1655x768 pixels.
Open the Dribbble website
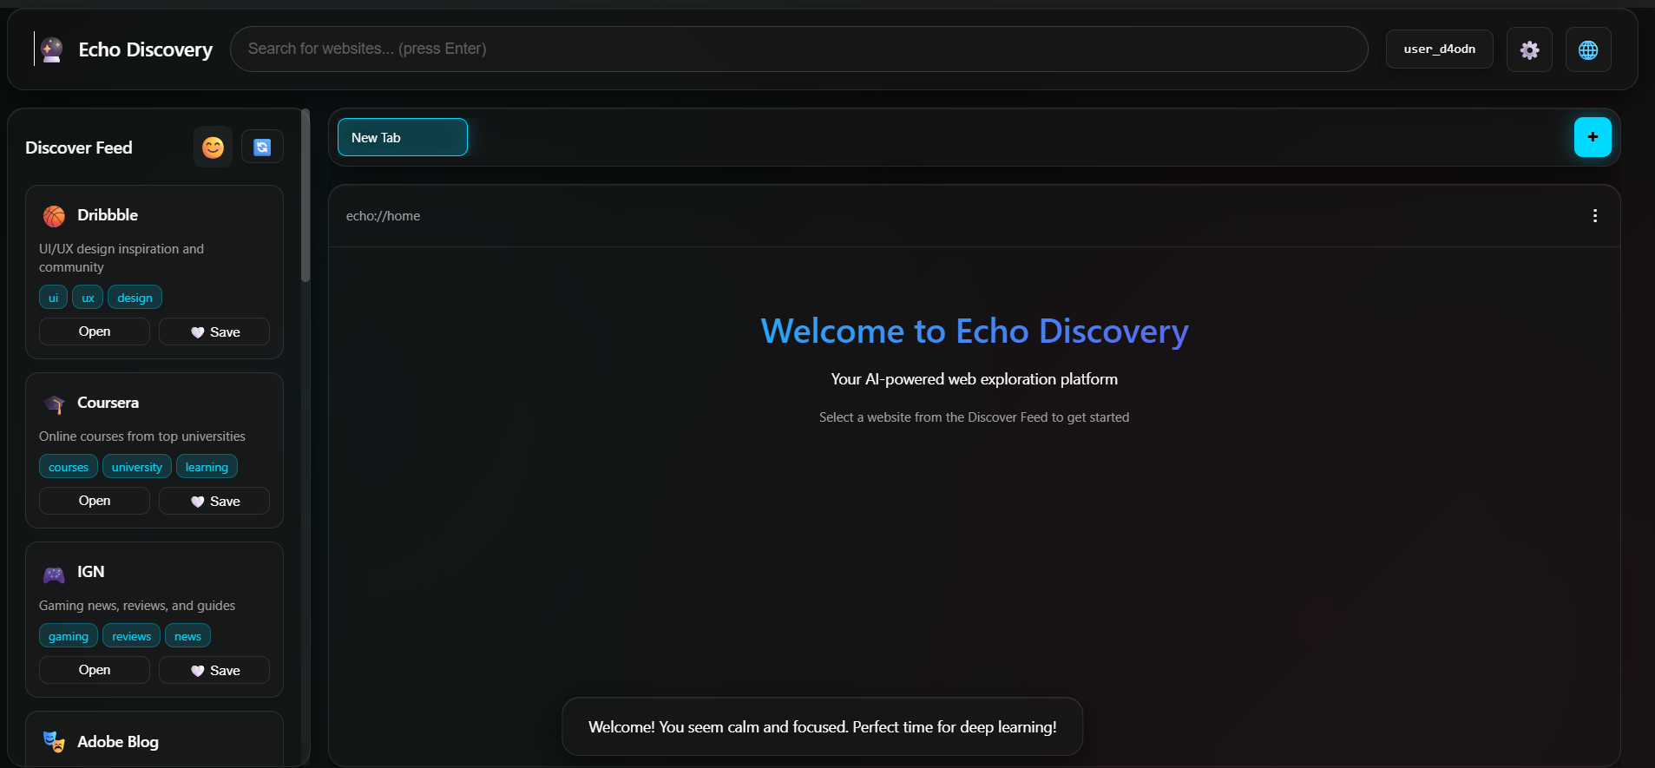95,331
